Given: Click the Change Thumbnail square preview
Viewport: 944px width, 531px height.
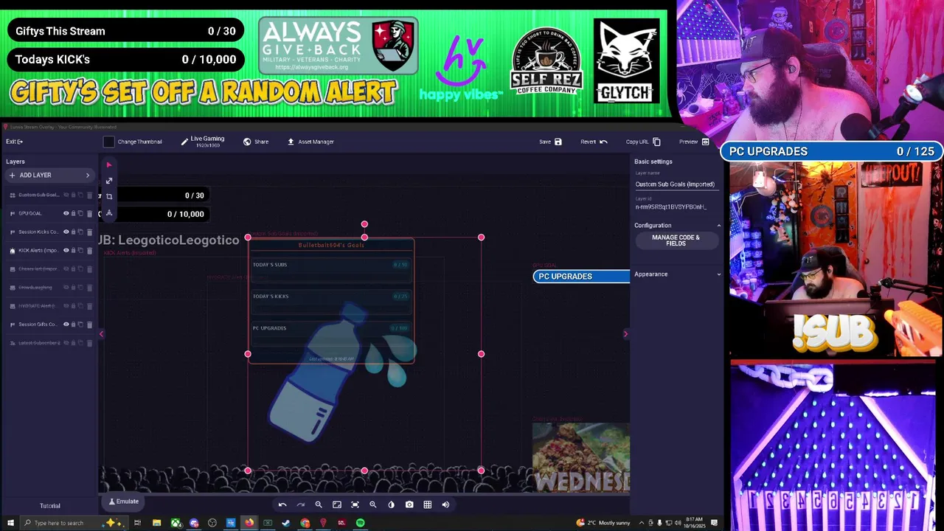Looking at the screenshot, I should [108, 142].
